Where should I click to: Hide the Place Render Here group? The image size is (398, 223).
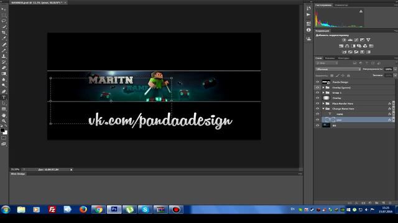click(317, 103)
